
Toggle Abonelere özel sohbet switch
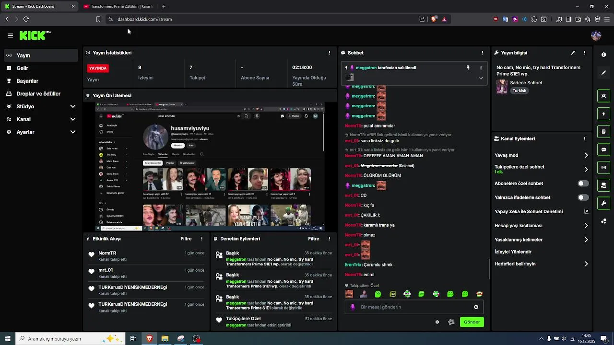point(583,184)
